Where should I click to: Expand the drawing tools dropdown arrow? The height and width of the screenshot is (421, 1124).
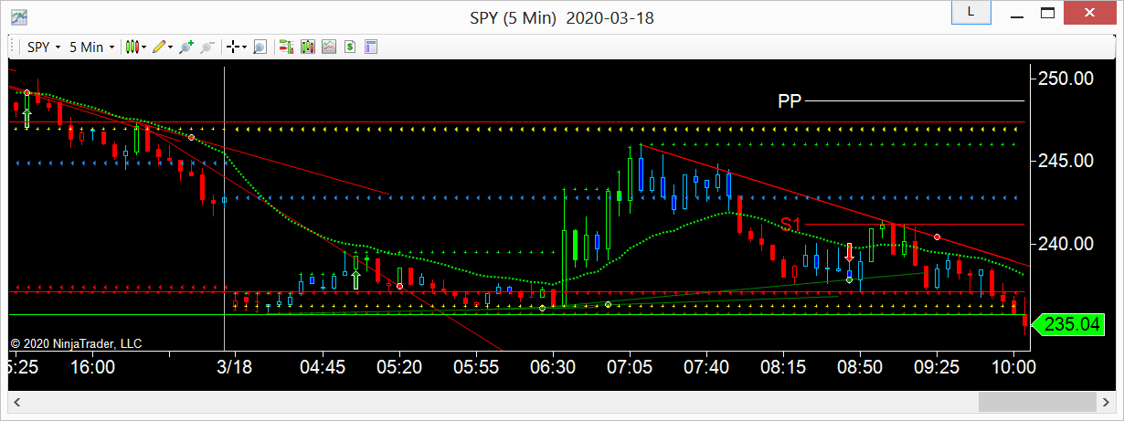coord(171,47)
